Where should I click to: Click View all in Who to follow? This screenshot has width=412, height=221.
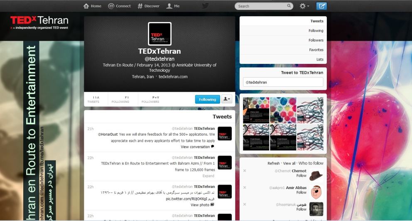(289, 163)
